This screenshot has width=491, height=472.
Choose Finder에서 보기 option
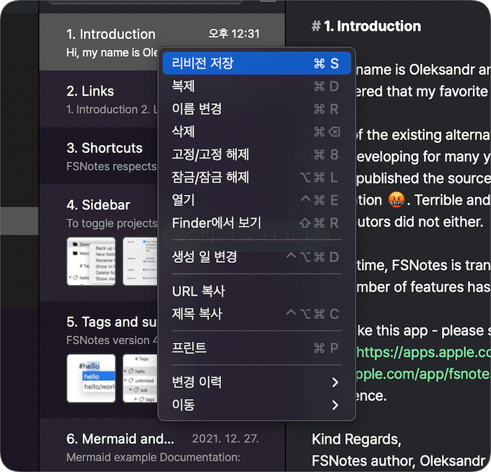[x=257, y=223]
